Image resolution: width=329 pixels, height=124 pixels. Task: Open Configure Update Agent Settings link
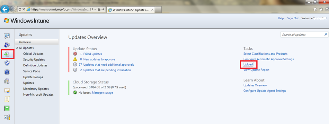[x=265, y=91]
